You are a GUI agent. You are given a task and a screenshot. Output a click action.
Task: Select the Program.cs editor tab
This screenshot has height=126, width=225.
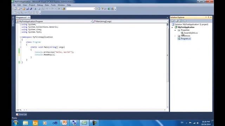pos(21,17)
